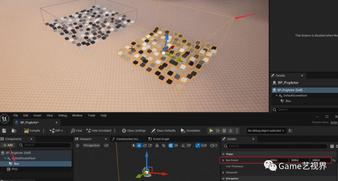Click the Browse to asset icon

pos(14,131)
